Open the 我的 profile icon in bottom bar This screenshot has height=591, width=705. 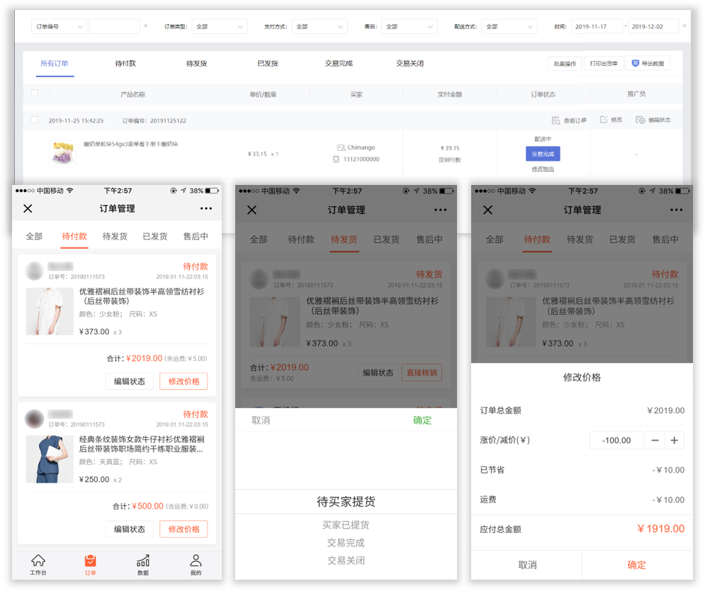[196, 560]
